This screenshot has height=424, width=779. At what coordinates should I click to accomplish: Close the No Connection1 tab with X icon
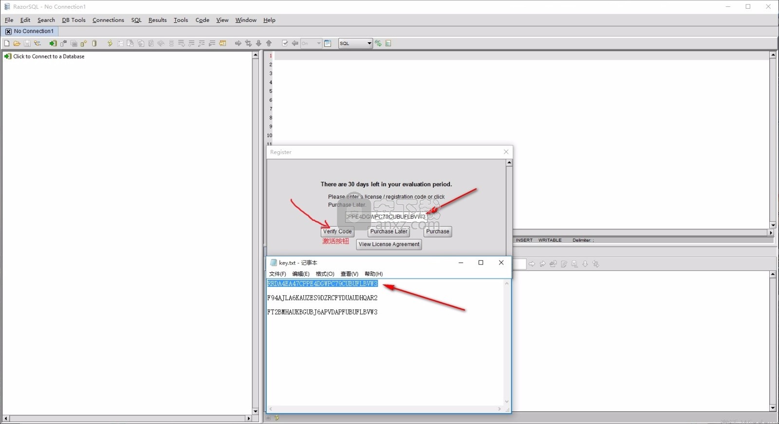click(8, 31)
